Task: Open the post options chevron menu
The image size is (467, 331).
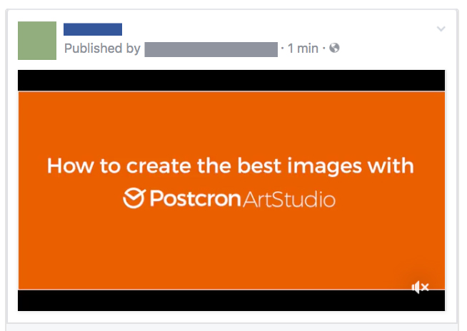Action: click(441, 29)
